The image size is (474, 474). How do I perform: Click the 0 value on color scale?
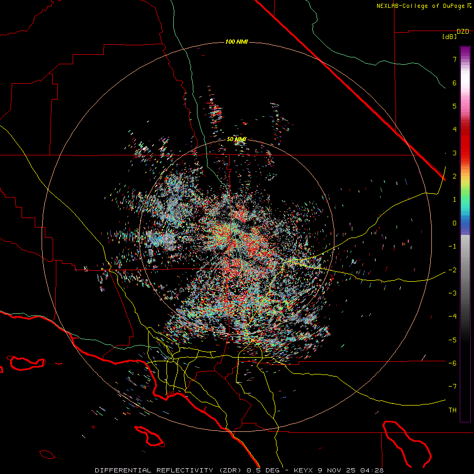[455, 223]
